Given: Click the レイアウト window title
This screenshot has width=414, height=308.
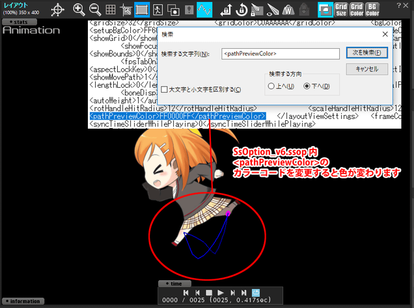Looking at the screenshot, I should tap(16, 5).
